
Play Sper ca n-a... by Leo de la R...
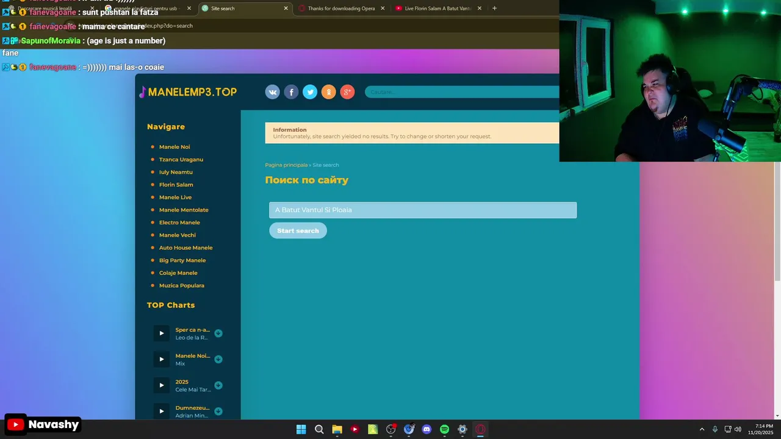pos(161,333)
